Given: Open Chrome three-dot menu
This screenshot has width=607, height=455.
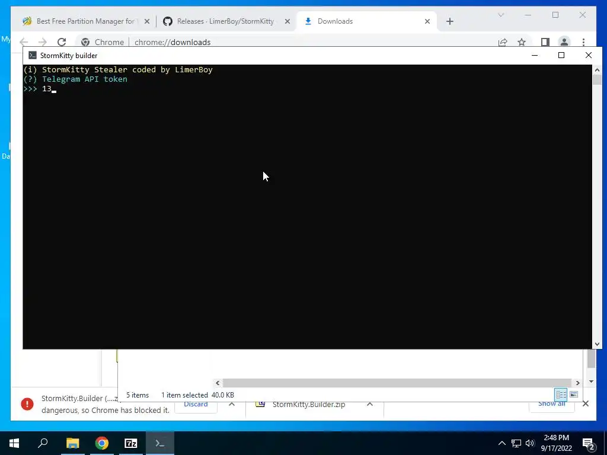Looking at the screenshot, I should click(x=583, y=42).
